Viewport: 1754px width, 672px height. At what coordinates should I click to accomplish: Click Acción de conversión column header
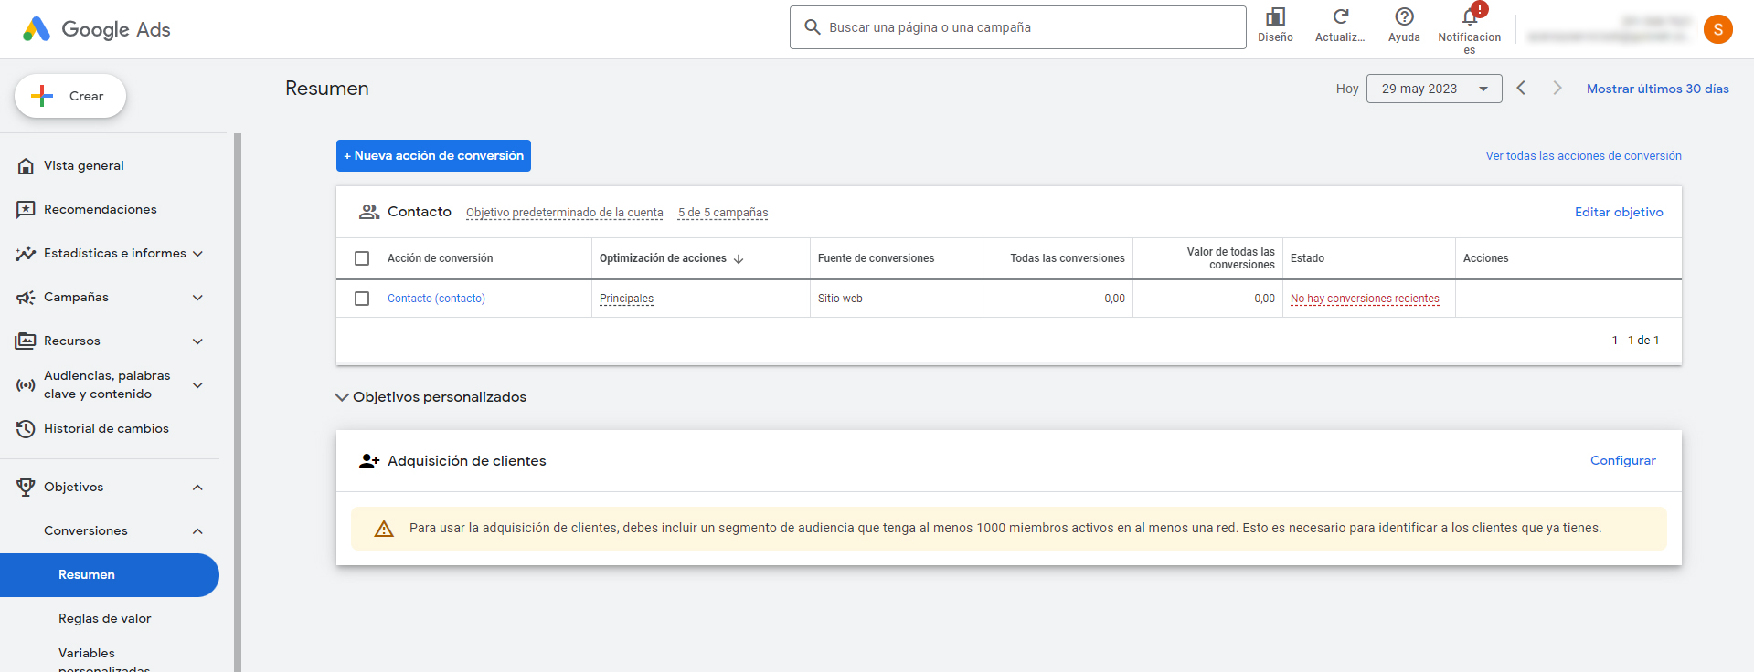440,258
